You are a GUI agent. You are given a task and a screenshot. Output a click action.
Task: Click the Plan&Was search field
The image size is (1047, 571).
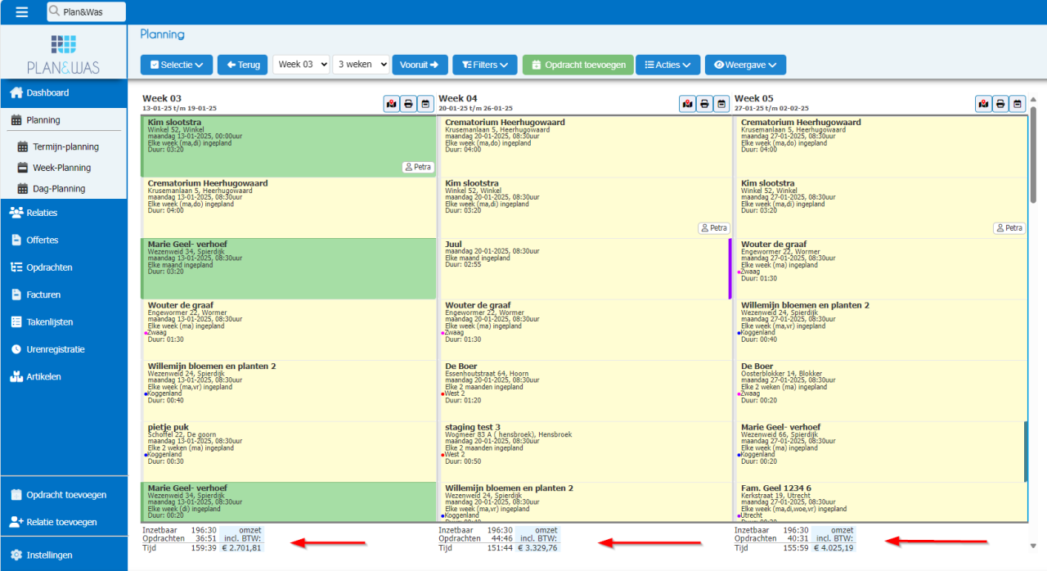coord(86,11)
